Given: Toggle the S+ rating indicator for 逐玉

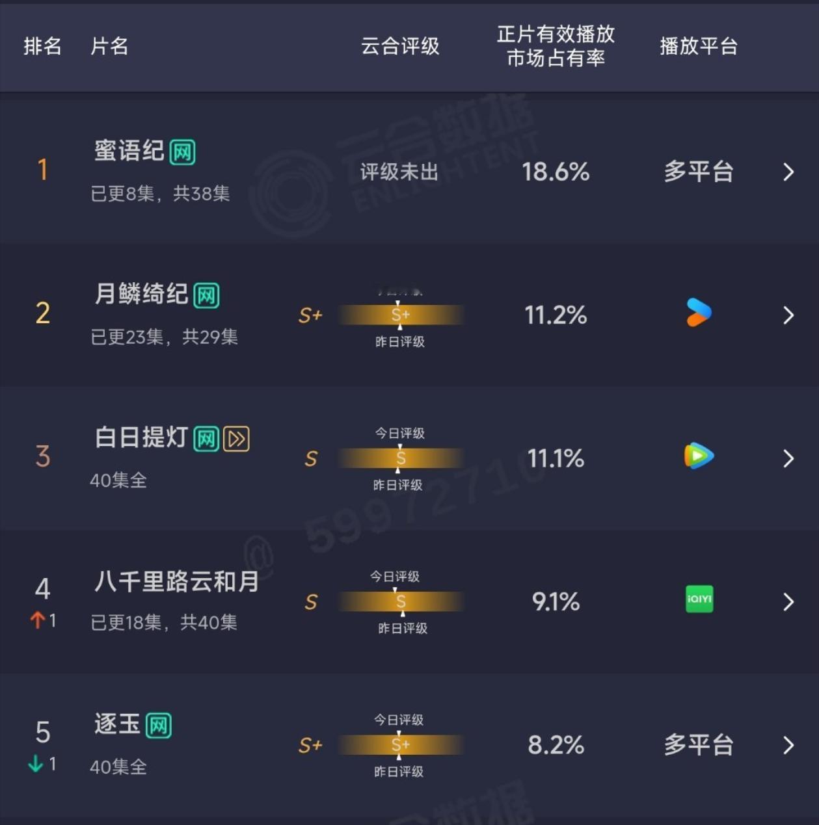Looking at the screenshot, I should (x=310, y=746).
